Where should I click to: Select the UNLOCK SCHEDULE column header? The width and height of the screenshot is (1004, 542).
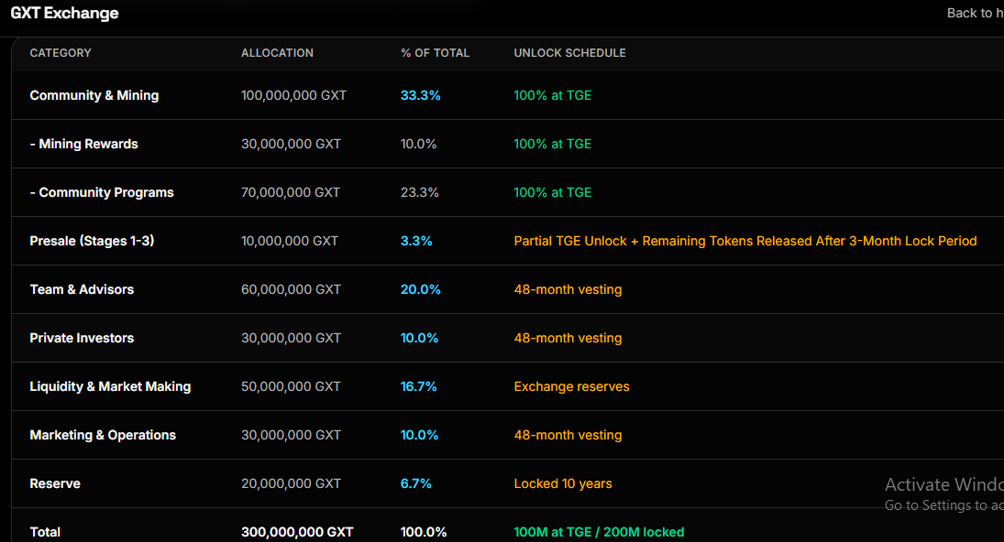pos(570,53)
